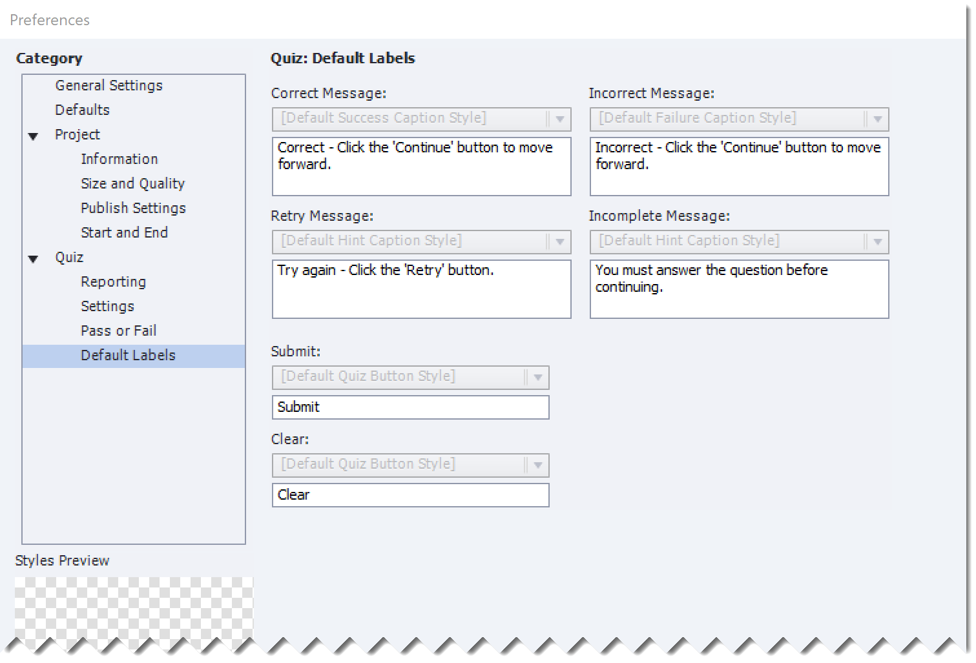Select Size and Quality category

132,183
